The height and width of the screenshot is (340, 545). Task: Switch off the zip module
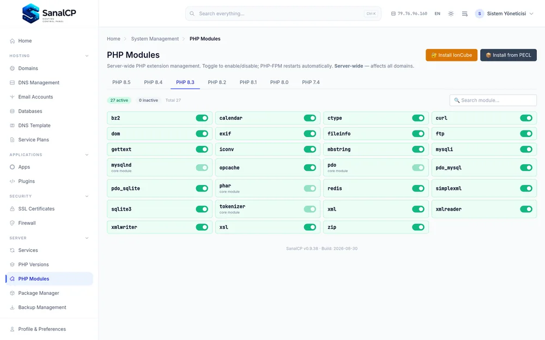[x=418, y=227]
